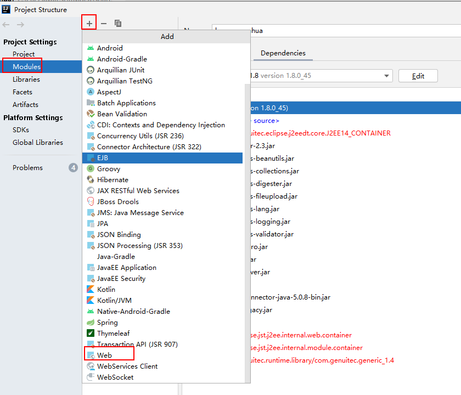This screenshot has height=395, width=461.
Task: Select the s-logging.jar dependency
Action: tap(271, 222)
